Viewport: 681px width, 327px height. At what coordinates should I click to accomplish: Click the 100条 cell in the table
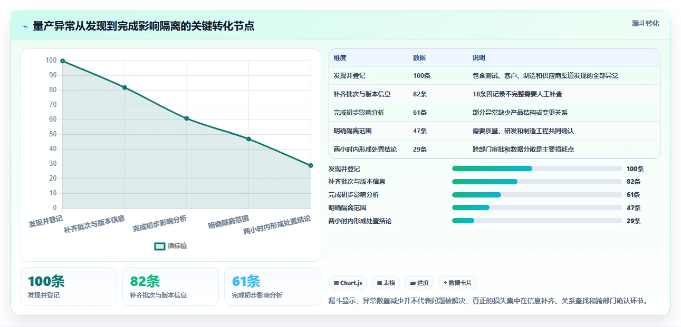421,76
